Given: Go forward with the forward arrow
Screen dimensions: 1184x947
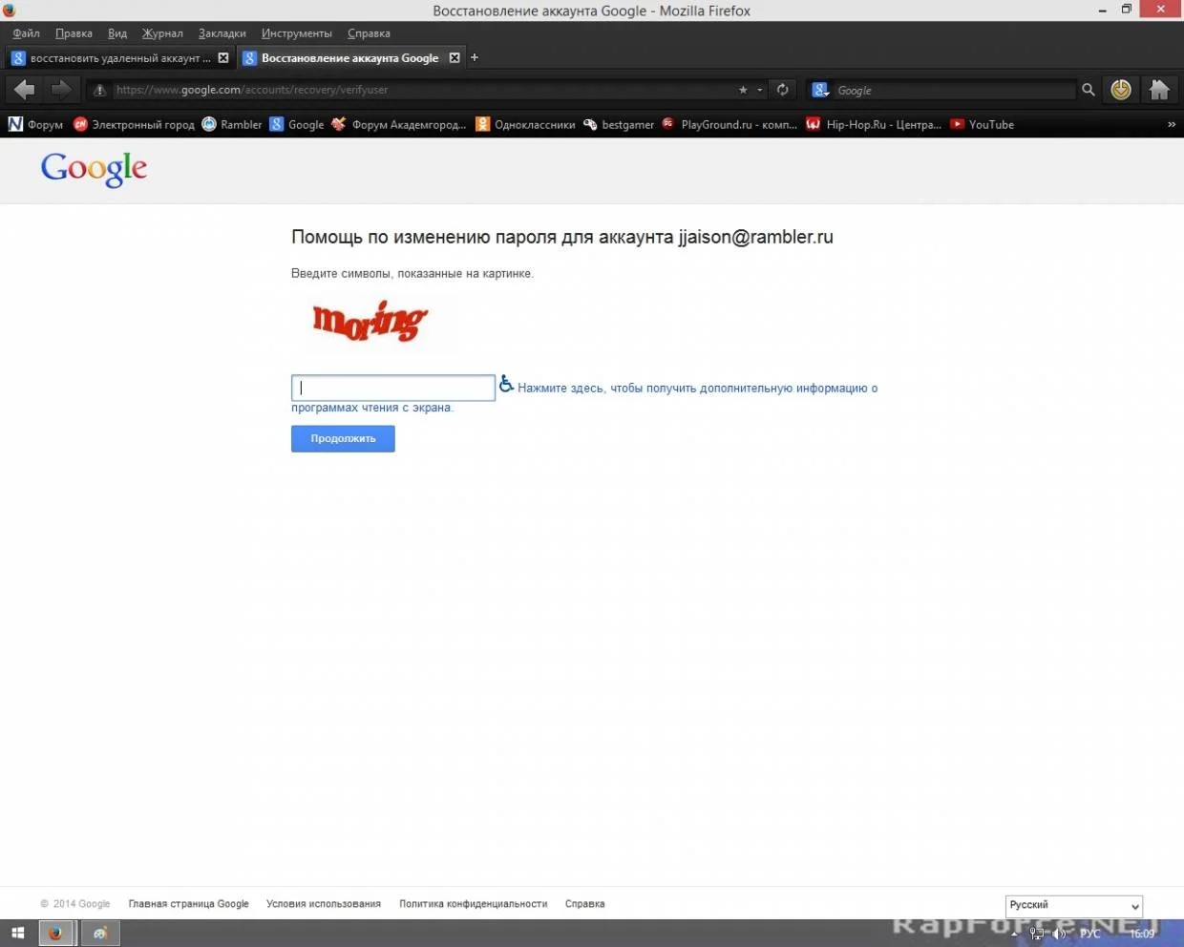Looking at the screenshot, I should click(60, 90).
